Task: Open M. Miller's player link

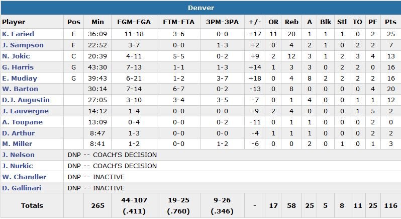Action: point(17,144)
